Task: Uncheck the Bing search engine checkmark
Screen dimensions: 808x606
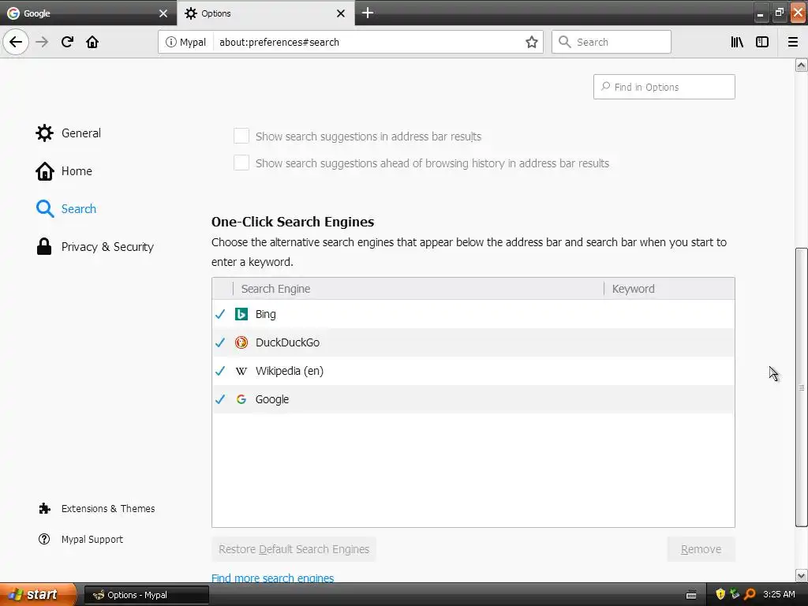Action: pos(220,314)
